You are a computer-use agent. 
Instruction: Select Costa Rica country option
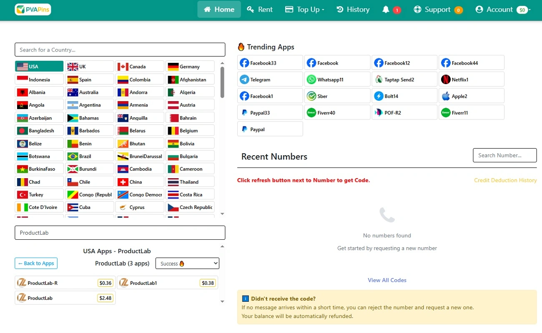(190, 194)
